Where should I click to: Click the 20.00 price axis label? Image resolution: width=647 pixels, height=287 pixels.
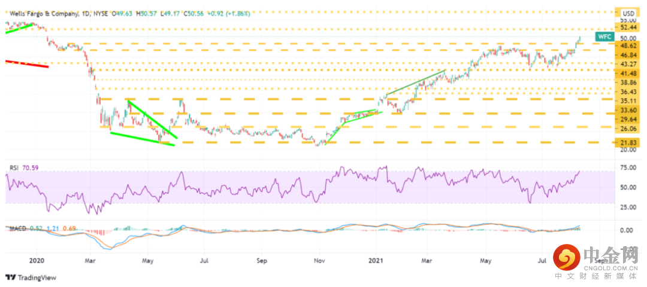point(628,150)
